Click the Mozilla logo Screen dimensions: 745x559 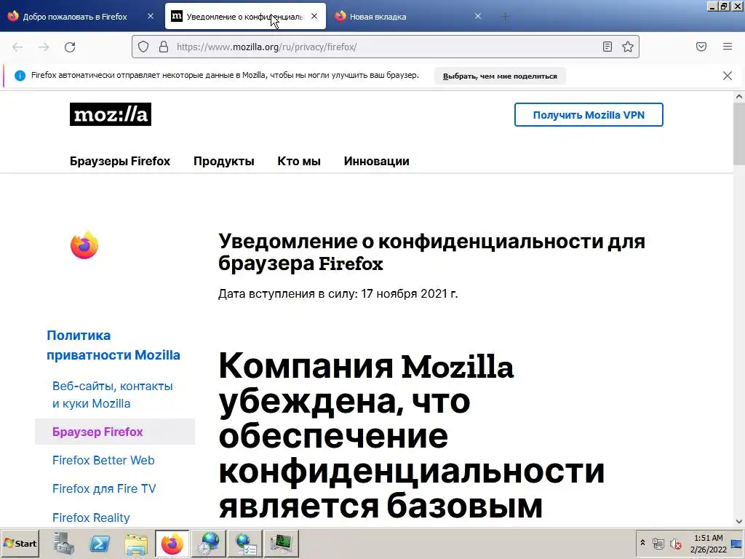click(111, 114)
